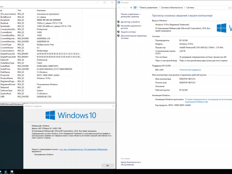232x174 pixels.
Task: Select UBR registry value
Action: coord(3,97)
